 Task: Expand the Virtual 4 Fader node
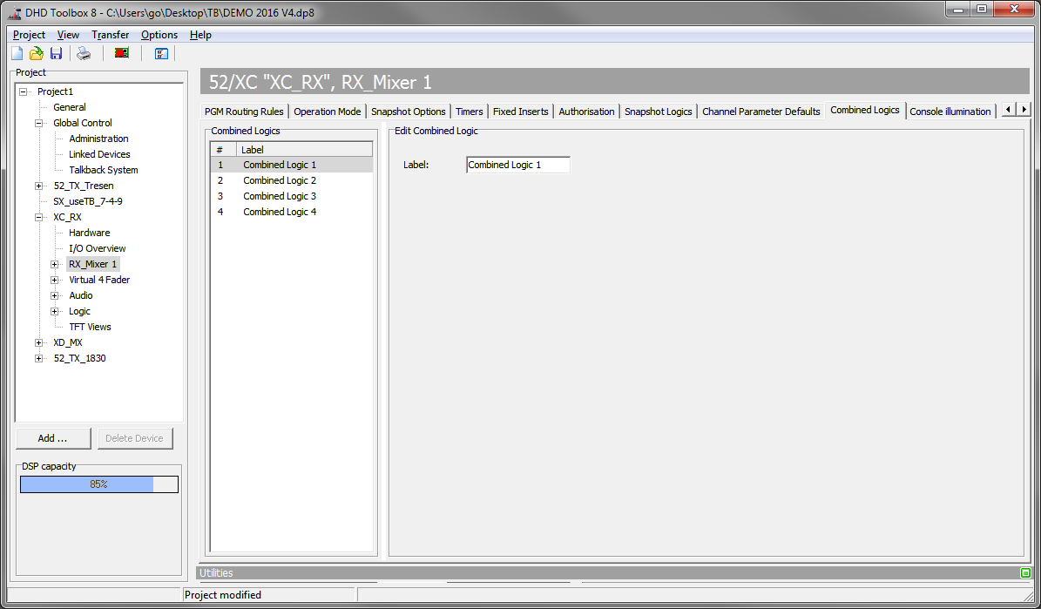click(53, 279)
